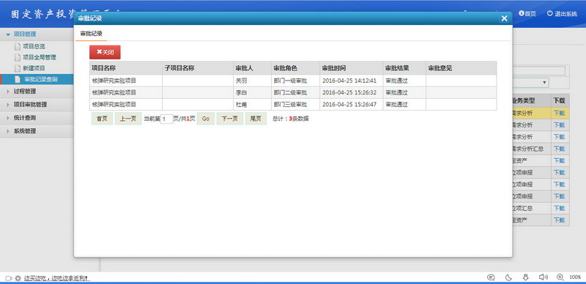The width and height of the screenshot is (586, 284).
Task: Click the red 关闭 button
Action: [105, 52]
